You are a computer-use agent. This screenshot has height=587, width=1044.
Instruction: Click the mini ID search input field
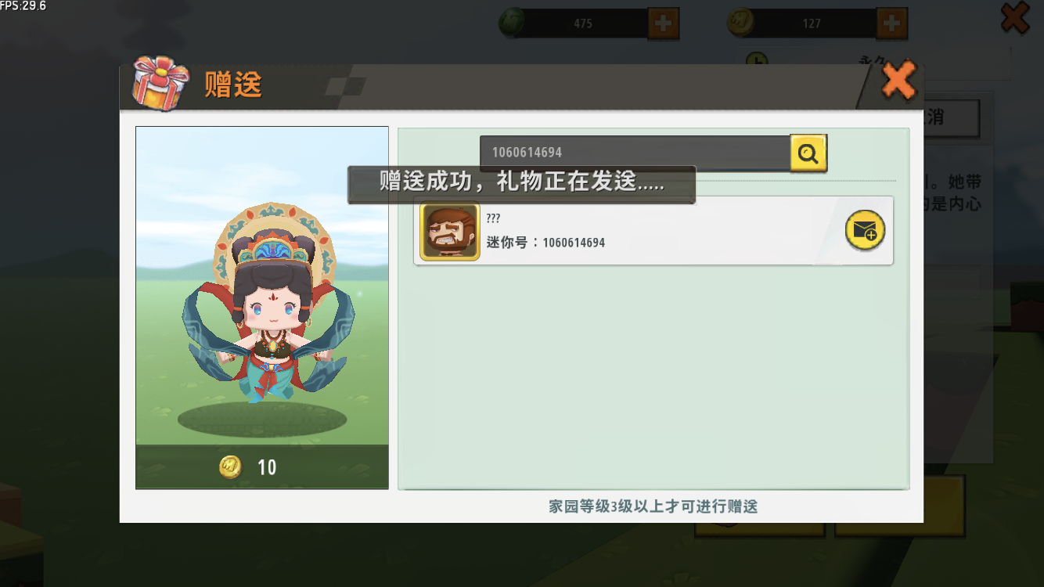[x=635, y=153]
